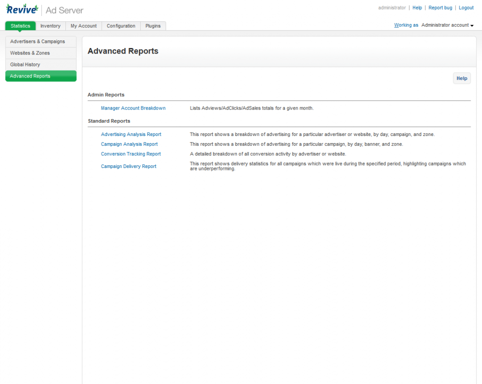Click Report bug in the header
Screen dimensions: 482x384
point(440,8)
